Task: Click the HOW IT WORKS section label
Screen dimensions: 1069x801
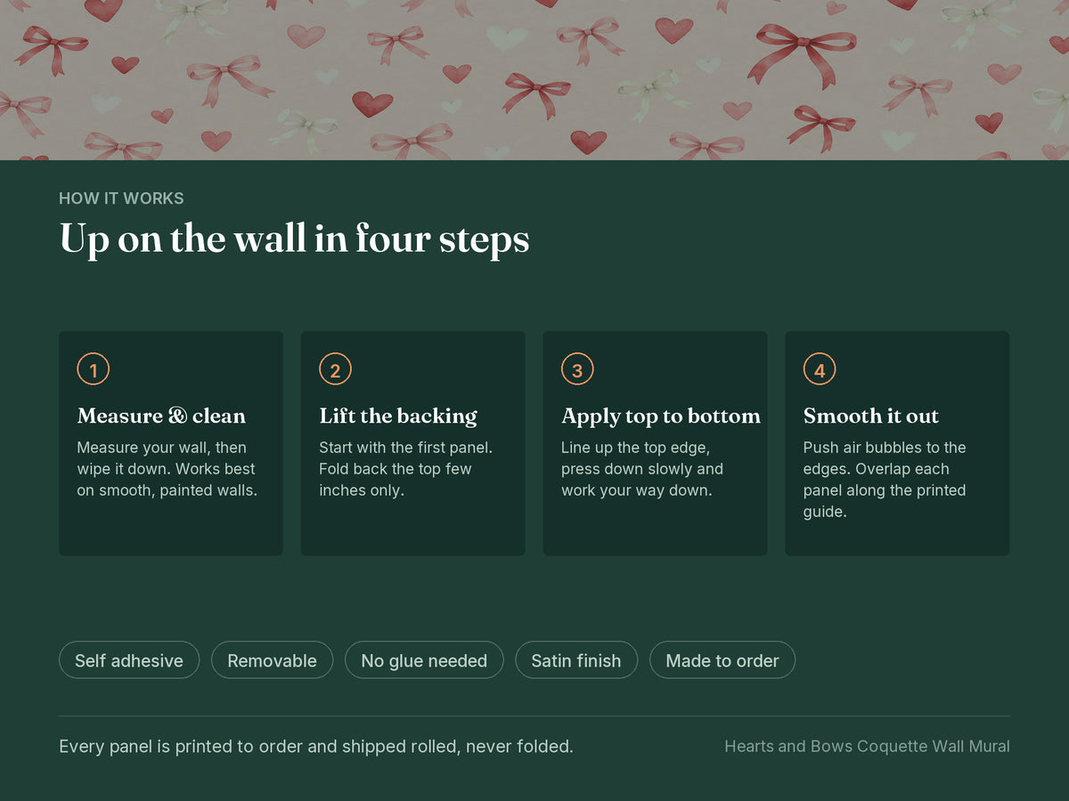Action: (121, 198)
